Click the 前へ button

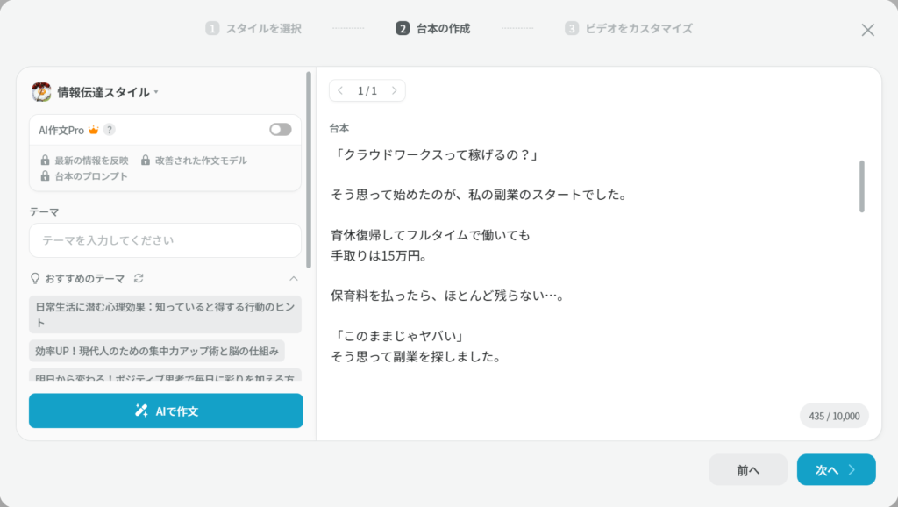748,470
